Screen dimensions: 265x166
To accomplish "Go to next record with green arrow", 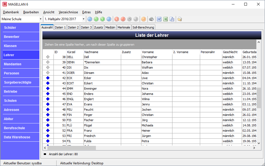I will pos(103,19).
